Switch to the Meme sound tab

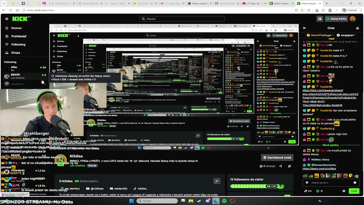(200, 3)
